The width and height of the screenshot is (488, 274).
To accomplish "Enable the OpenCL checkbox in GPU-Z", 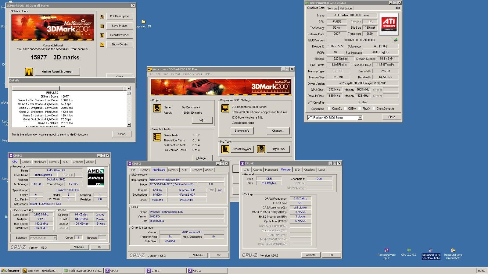I will [329, 109].
